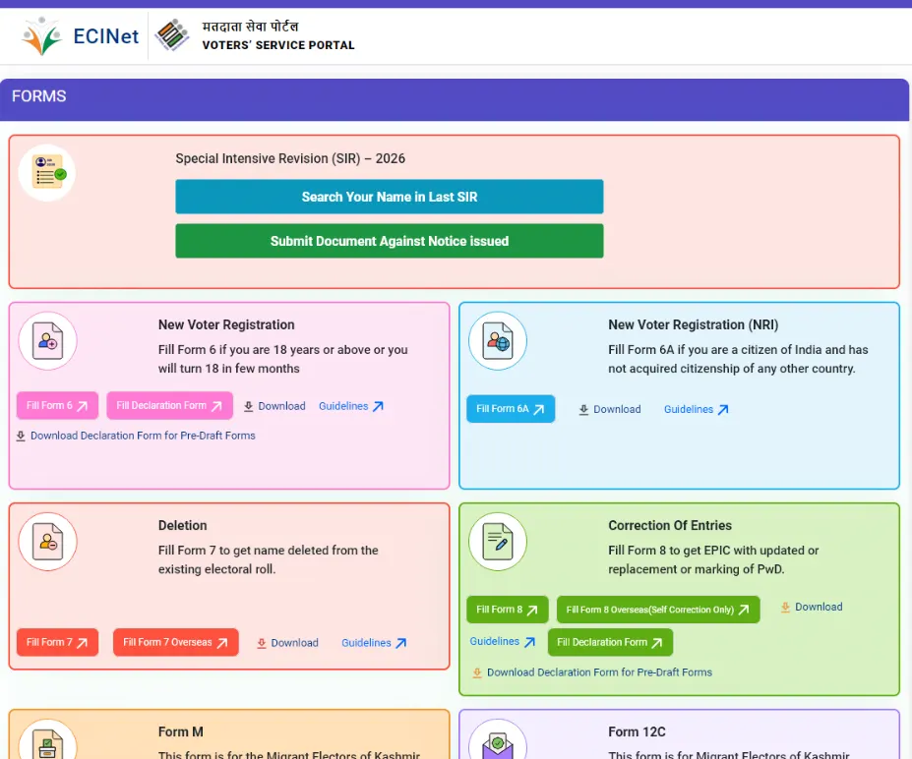Download Declaration Form for Pre-Draft Forms under Form 6
This screenshot has height=759, width=912.
tap(136, 436)
